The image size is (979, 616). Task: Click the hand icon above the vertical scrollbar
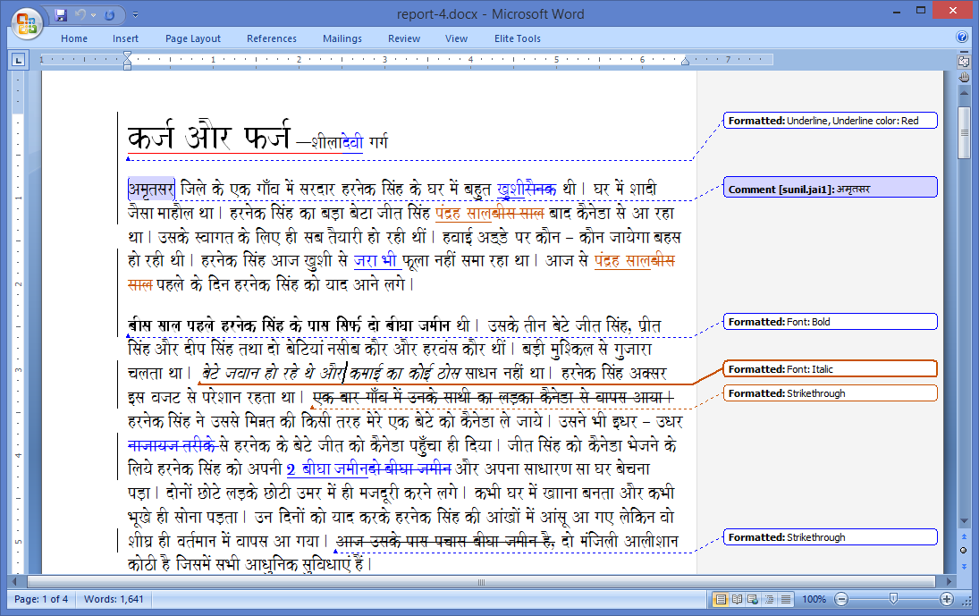(x=964, y=77)
